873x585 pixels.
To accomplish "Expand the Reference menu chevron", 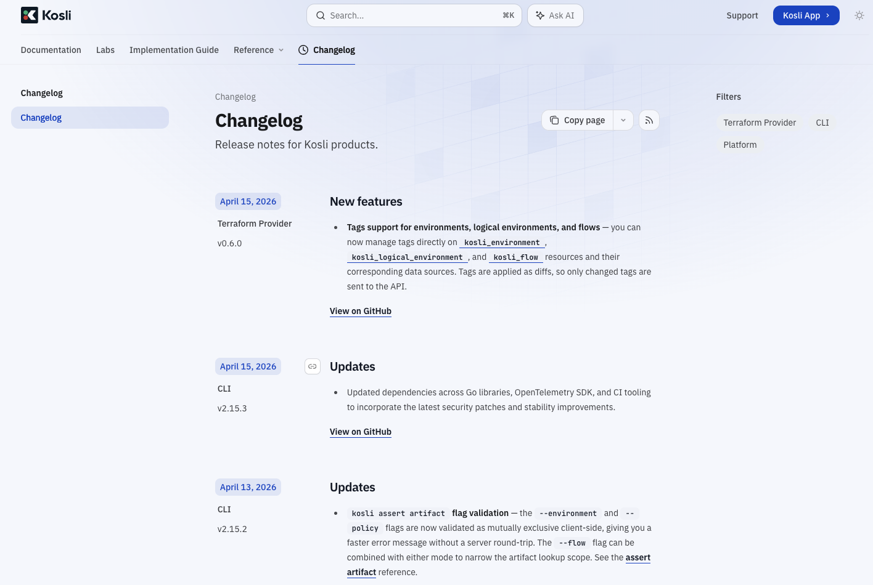I will click(281, 50).
